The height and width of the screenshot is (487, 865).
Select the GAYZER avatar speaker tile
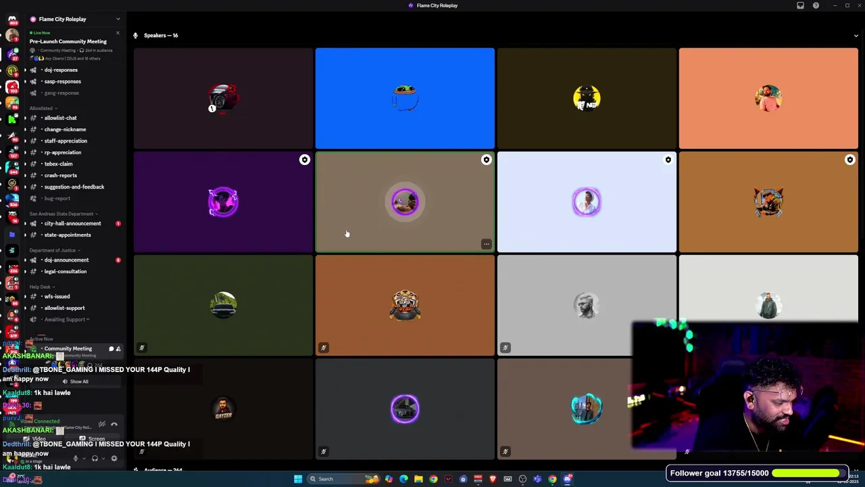223,409
